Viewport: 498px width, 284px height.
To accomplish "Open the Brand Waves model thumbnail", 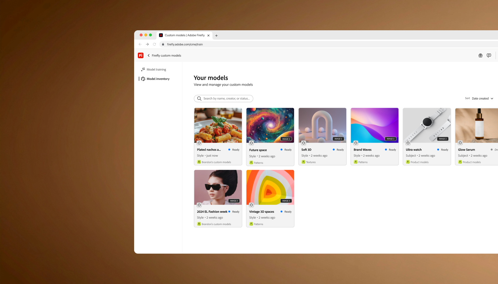I will pos(374,125).
